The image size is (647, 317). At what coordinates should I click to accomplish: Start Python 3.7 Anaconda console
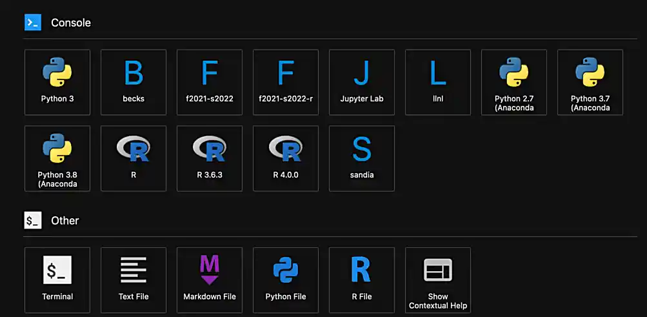tap(590, 82)
